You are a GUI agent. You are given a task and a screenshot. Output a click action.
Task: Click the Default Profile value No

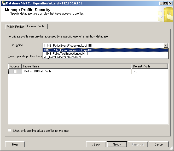pyautogui.click(x=150, y=71)
